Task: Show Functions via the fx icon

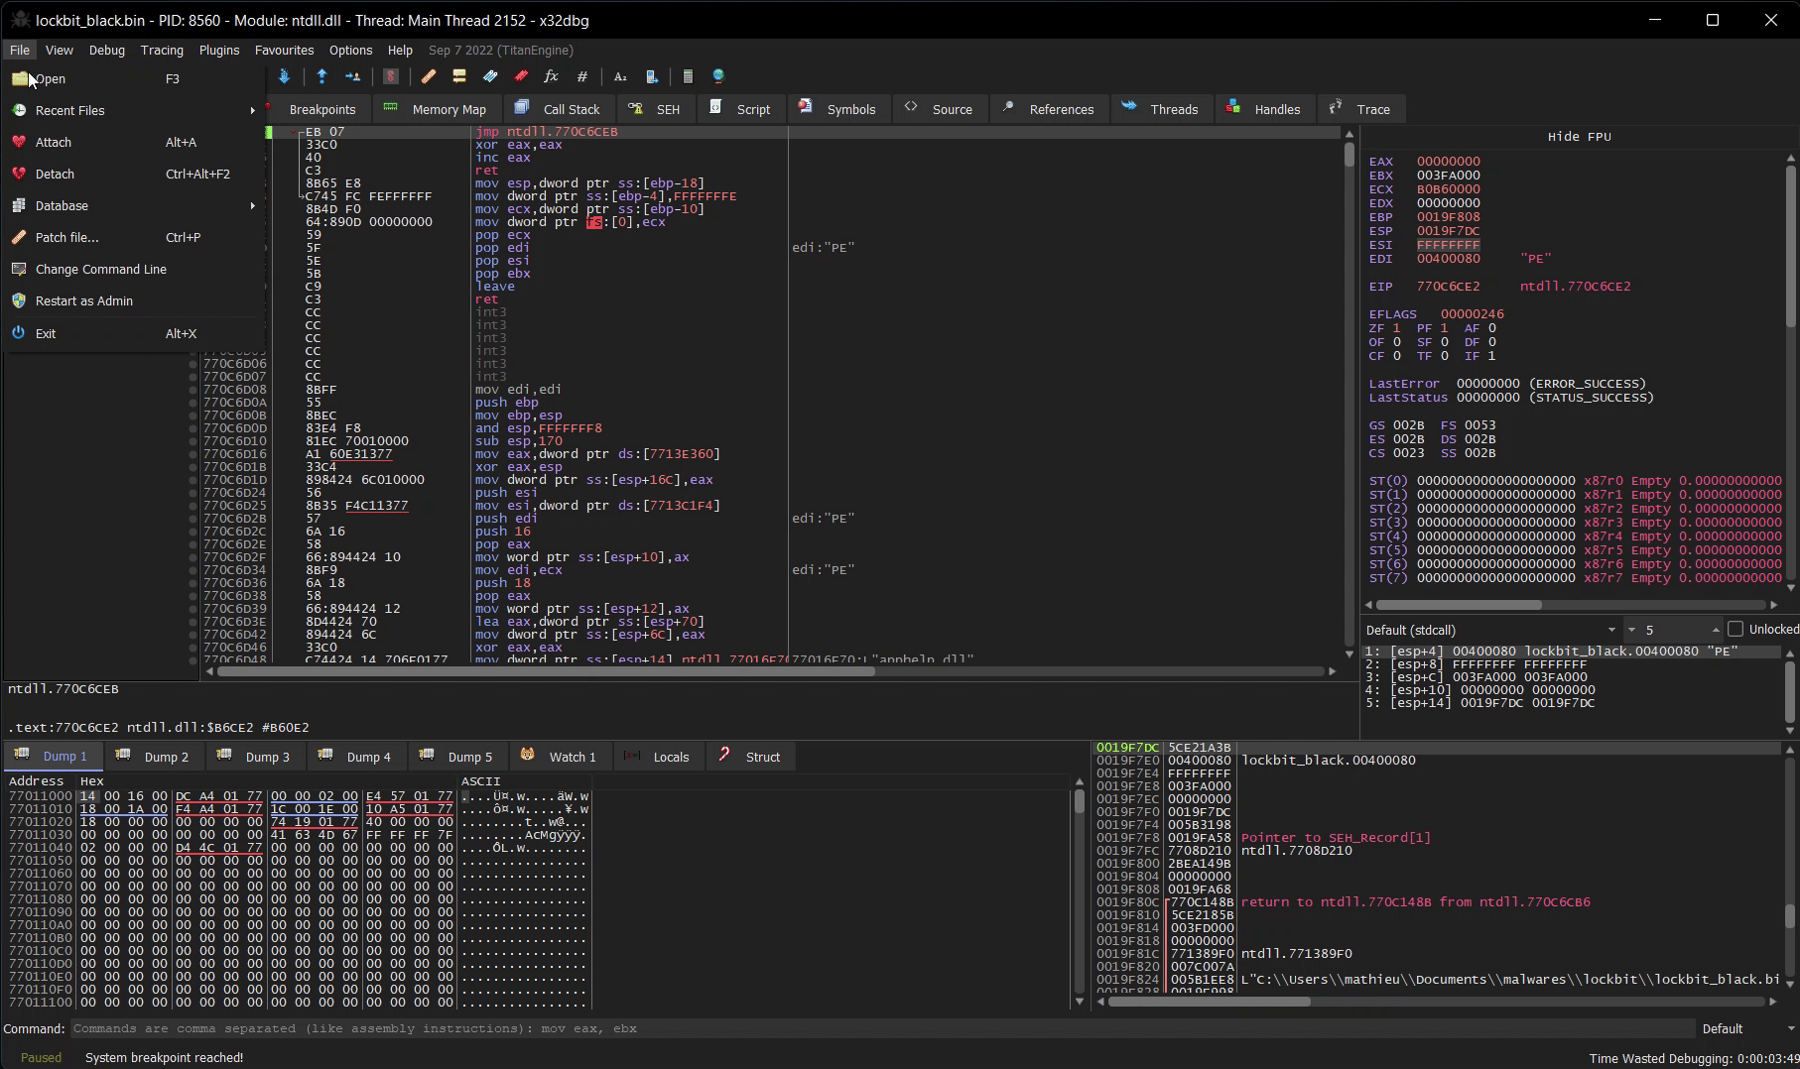Action: 551,76
